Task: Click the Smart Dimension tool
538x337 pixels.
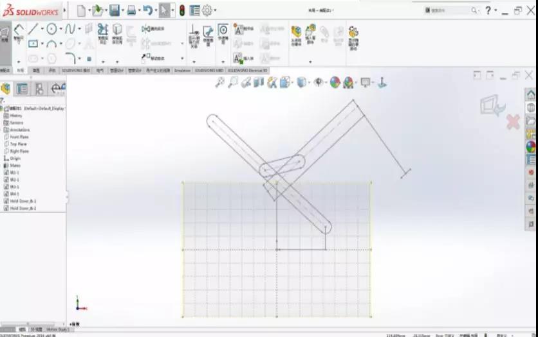Action: coord(19,33)
